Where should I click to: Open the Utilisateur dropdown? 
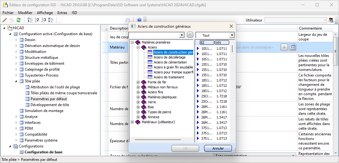point(325,20)
